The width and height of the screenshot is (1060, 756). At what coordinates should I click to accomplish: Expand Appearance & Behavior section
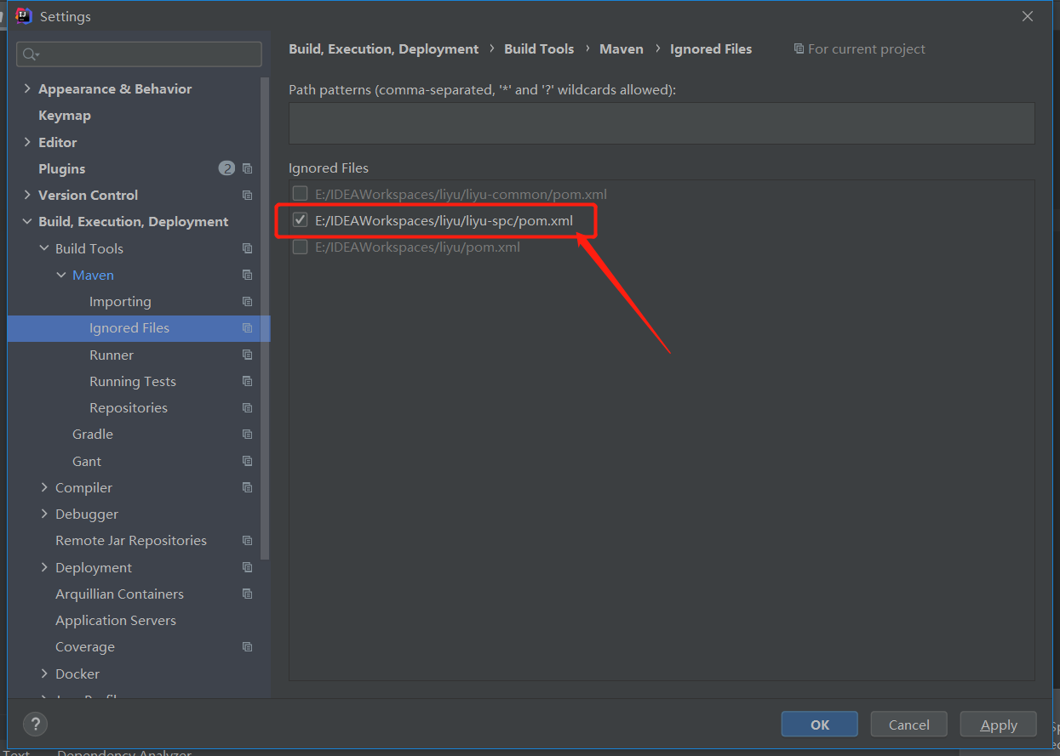pos(27,88)
